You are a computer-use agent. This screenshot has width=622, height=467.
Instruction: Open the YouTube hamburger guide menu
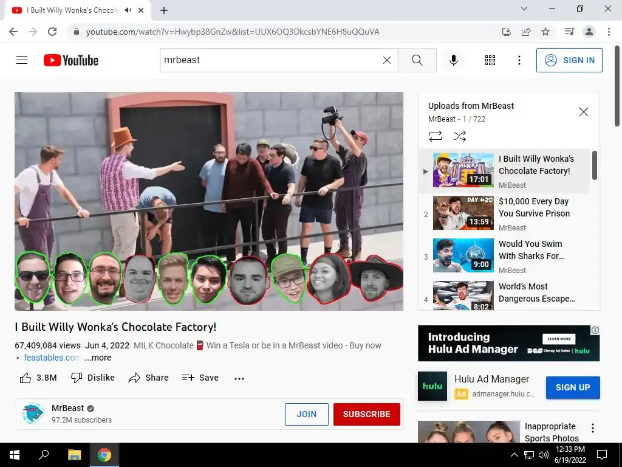point(22,60)
